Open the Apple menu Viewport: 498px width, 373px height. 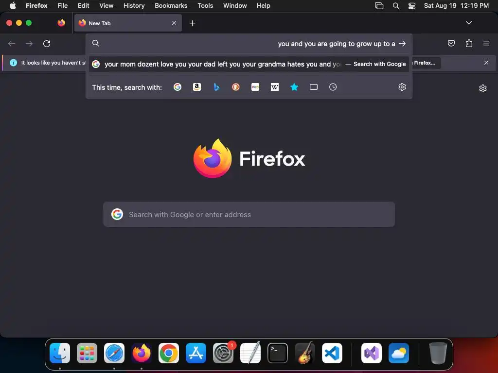coord(13,6)
